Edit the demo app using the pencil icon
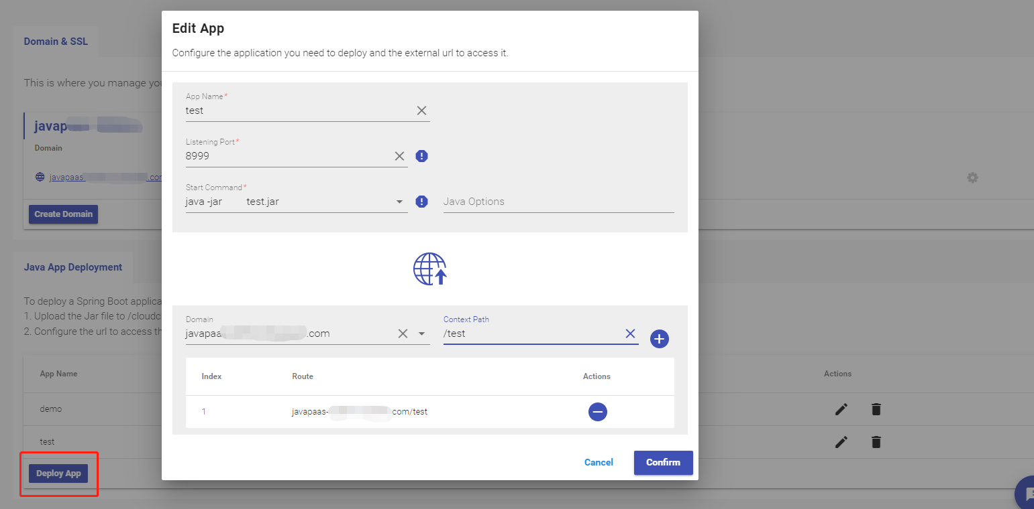The image size is (1034, 509). coord(841,409)
